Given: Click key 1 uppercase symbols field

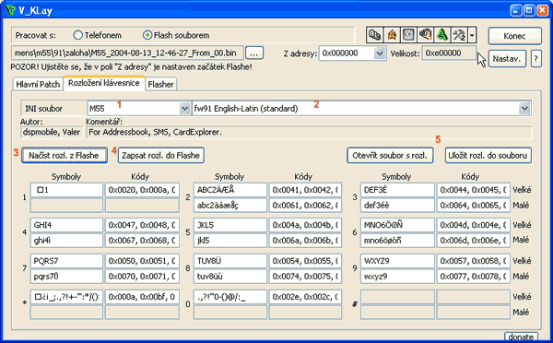Looking at the screenshot, I should (x=66, y=190).
